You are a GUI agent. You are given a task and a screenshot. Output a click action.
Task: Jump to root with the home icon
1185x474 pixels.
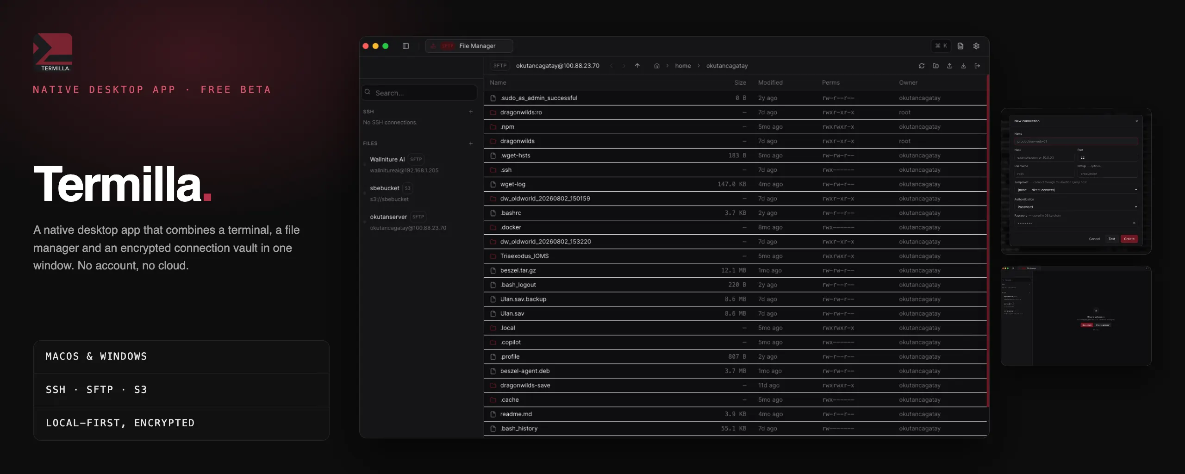(656, 66)
